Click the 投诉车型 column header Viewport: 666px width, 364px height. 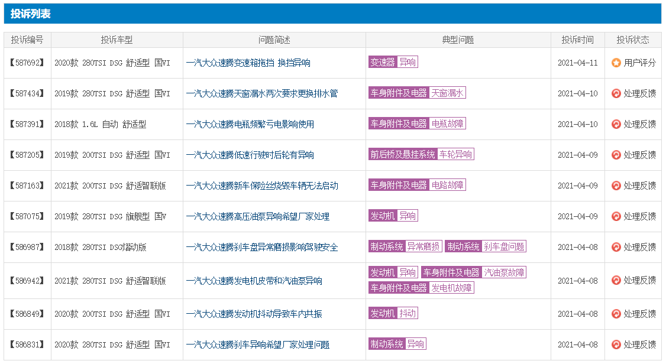click(117, 40)
